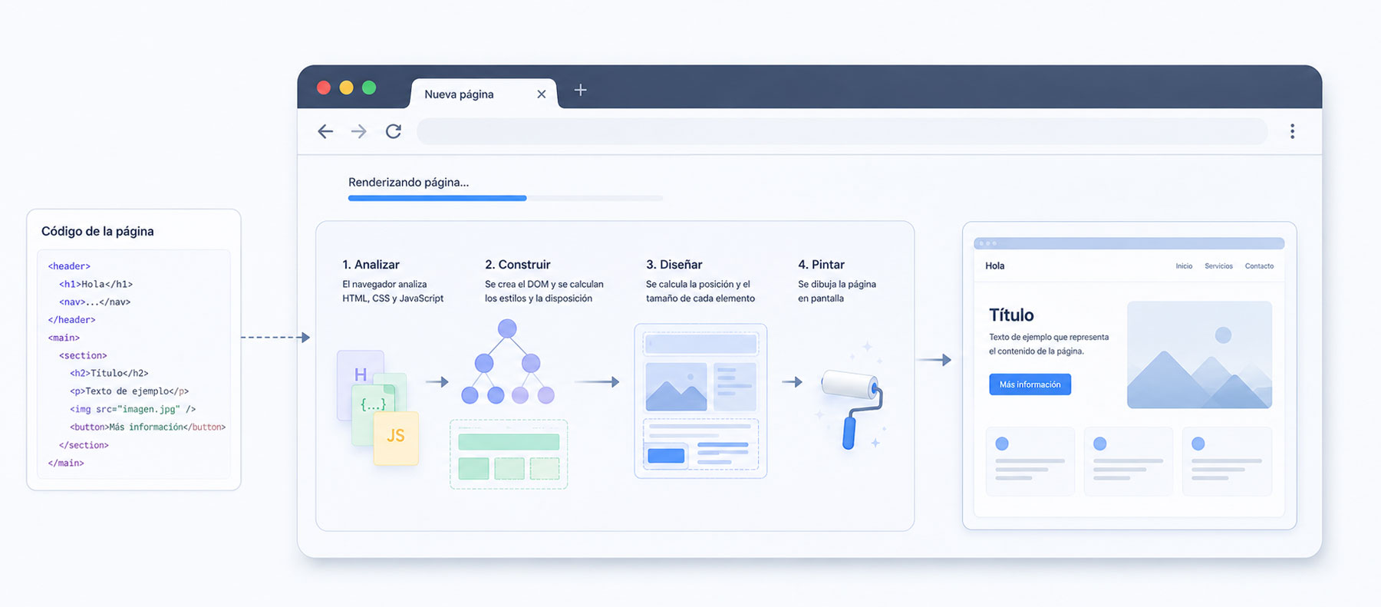Click the browser address bar
Viewport: 1381px width, 607px height.
[842, 131]
